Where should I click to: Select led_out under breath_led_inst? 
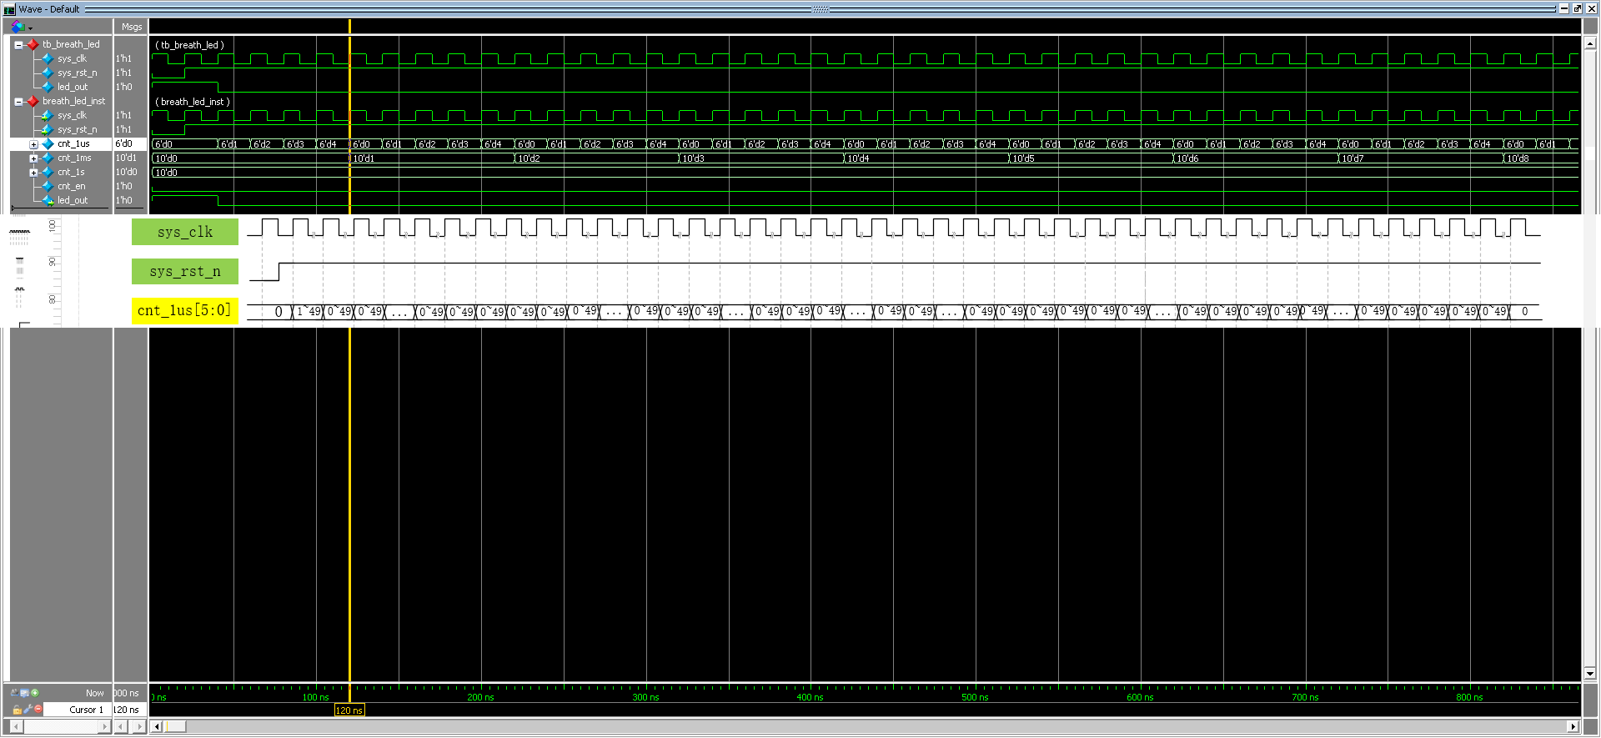(73, 200)
